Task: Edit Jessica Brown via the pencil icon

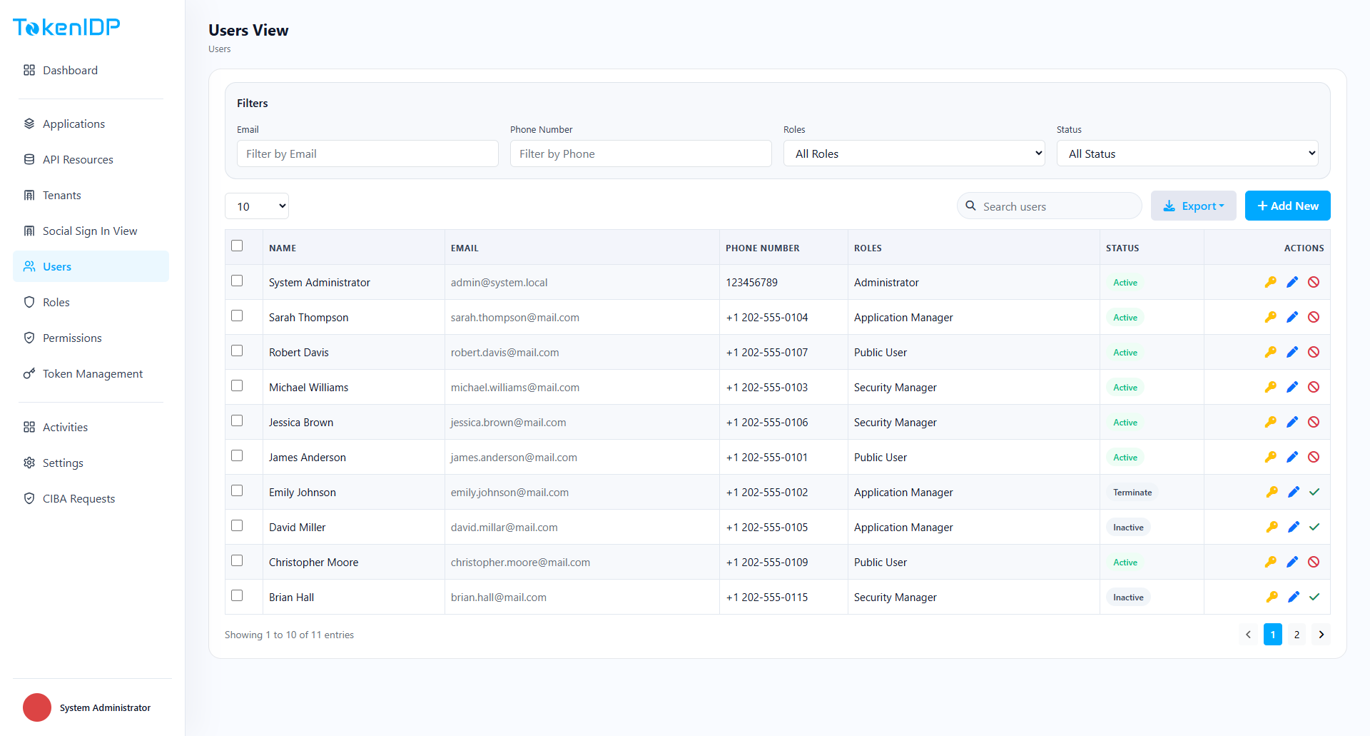Action: (1292, 422)
